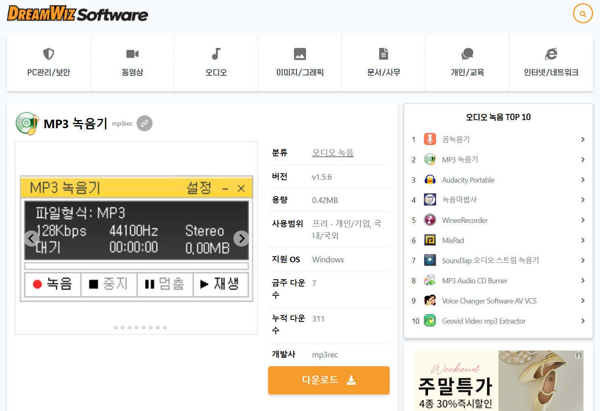The image size is (600, 411).
Task: Show previous screenshot with left arrow
Action: (x=31, y=239)
